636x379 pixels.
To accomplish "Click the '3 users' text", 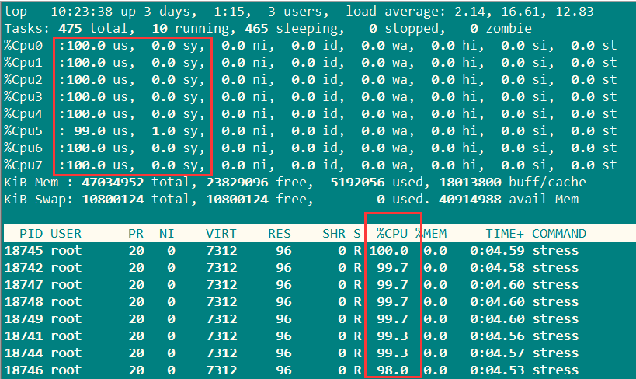I will tap(297, 12).
